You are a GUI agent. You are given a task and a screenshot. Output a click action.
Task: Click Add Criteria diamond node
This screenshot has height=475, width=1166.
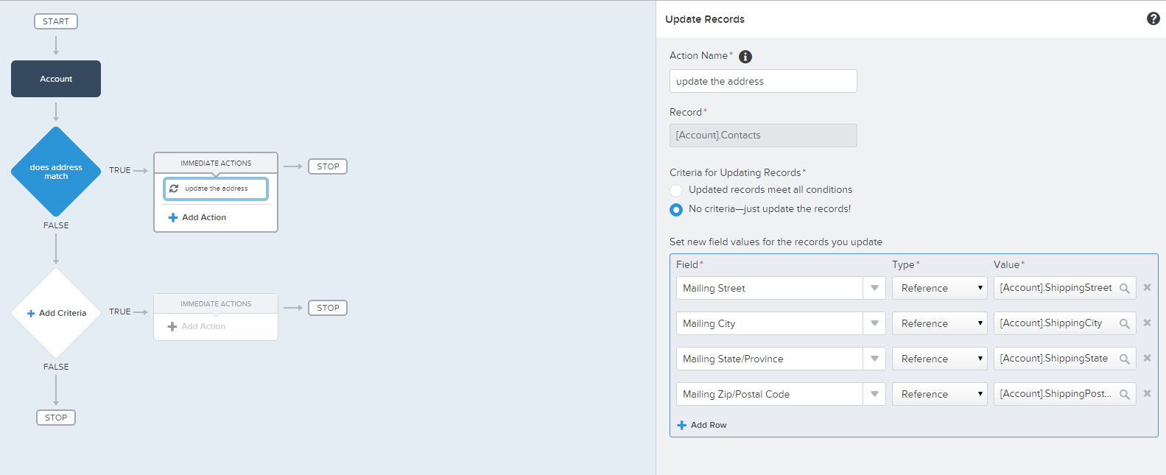(56, 313)
